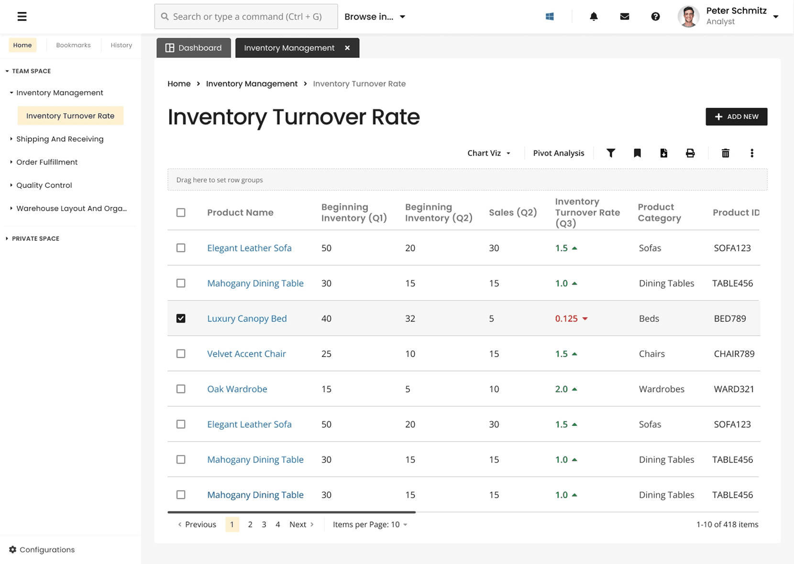
Task: Click the Configurations gear icon
Action: pyautogui.click(x=13, y=550)
